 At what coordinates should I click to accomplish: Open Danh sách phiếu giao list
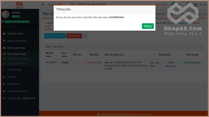[18, 59]
